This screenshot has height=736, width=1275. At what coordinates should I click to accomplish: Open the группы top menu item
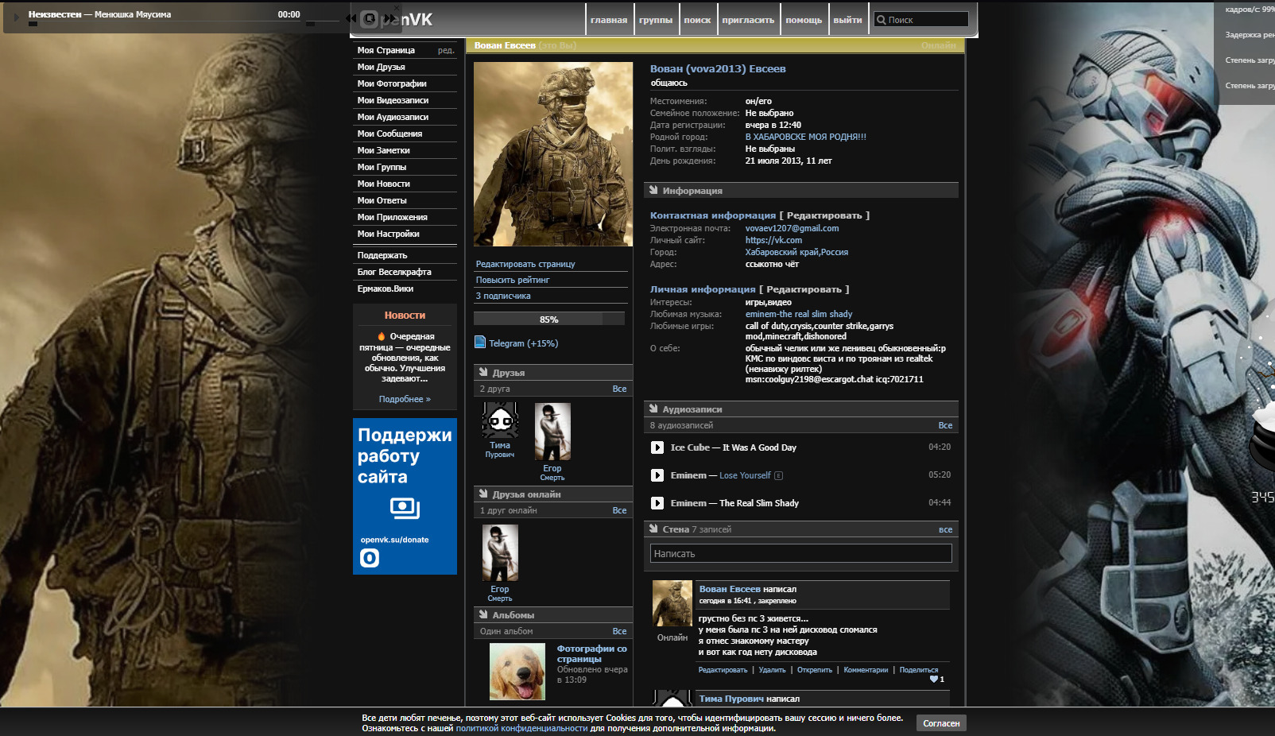(x=656, y=20)
